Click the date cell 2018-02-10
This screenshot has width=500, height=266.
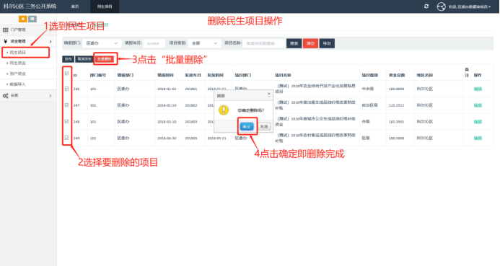(x=167, y=105)
